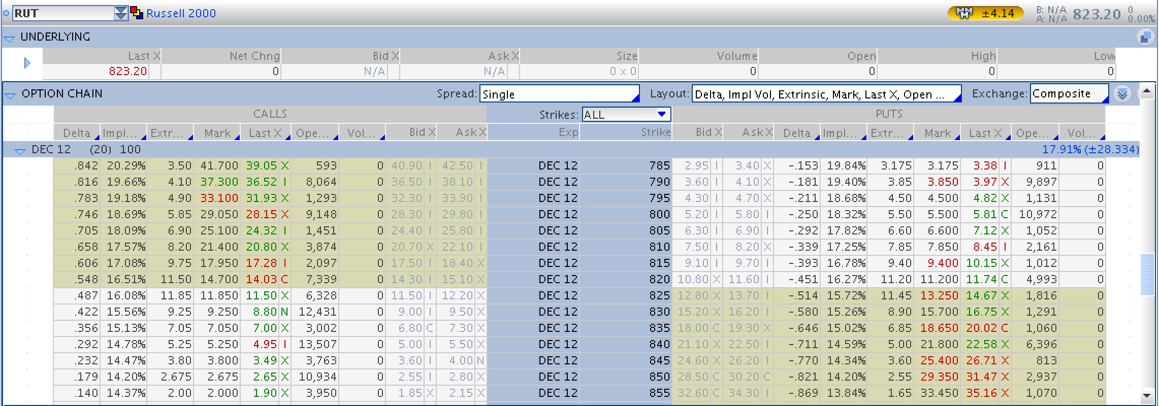Collapse the OPTION CHAIN section
1159x406 pixels.
click(x=10, y=94)
